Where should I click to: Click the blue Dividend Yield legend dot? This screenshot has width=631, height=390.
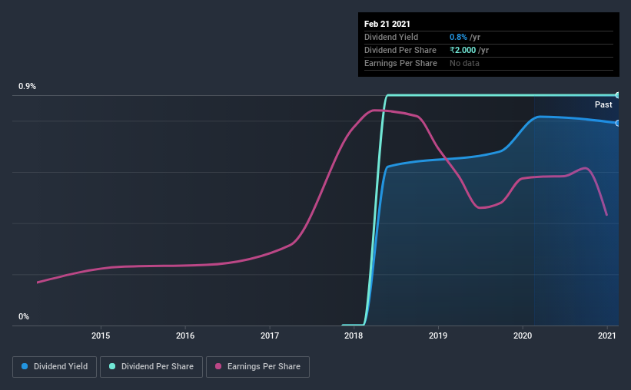click(25, 366)
